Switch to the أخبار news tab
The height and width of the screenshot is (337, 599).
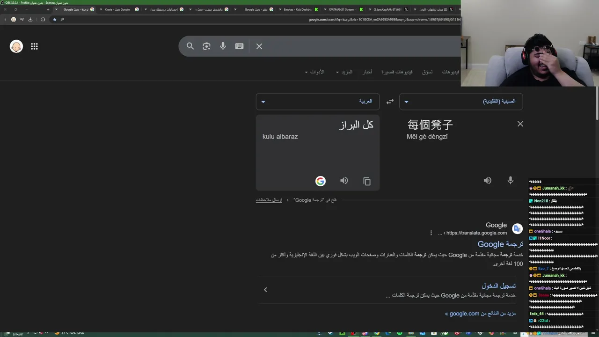coord(368,72)
